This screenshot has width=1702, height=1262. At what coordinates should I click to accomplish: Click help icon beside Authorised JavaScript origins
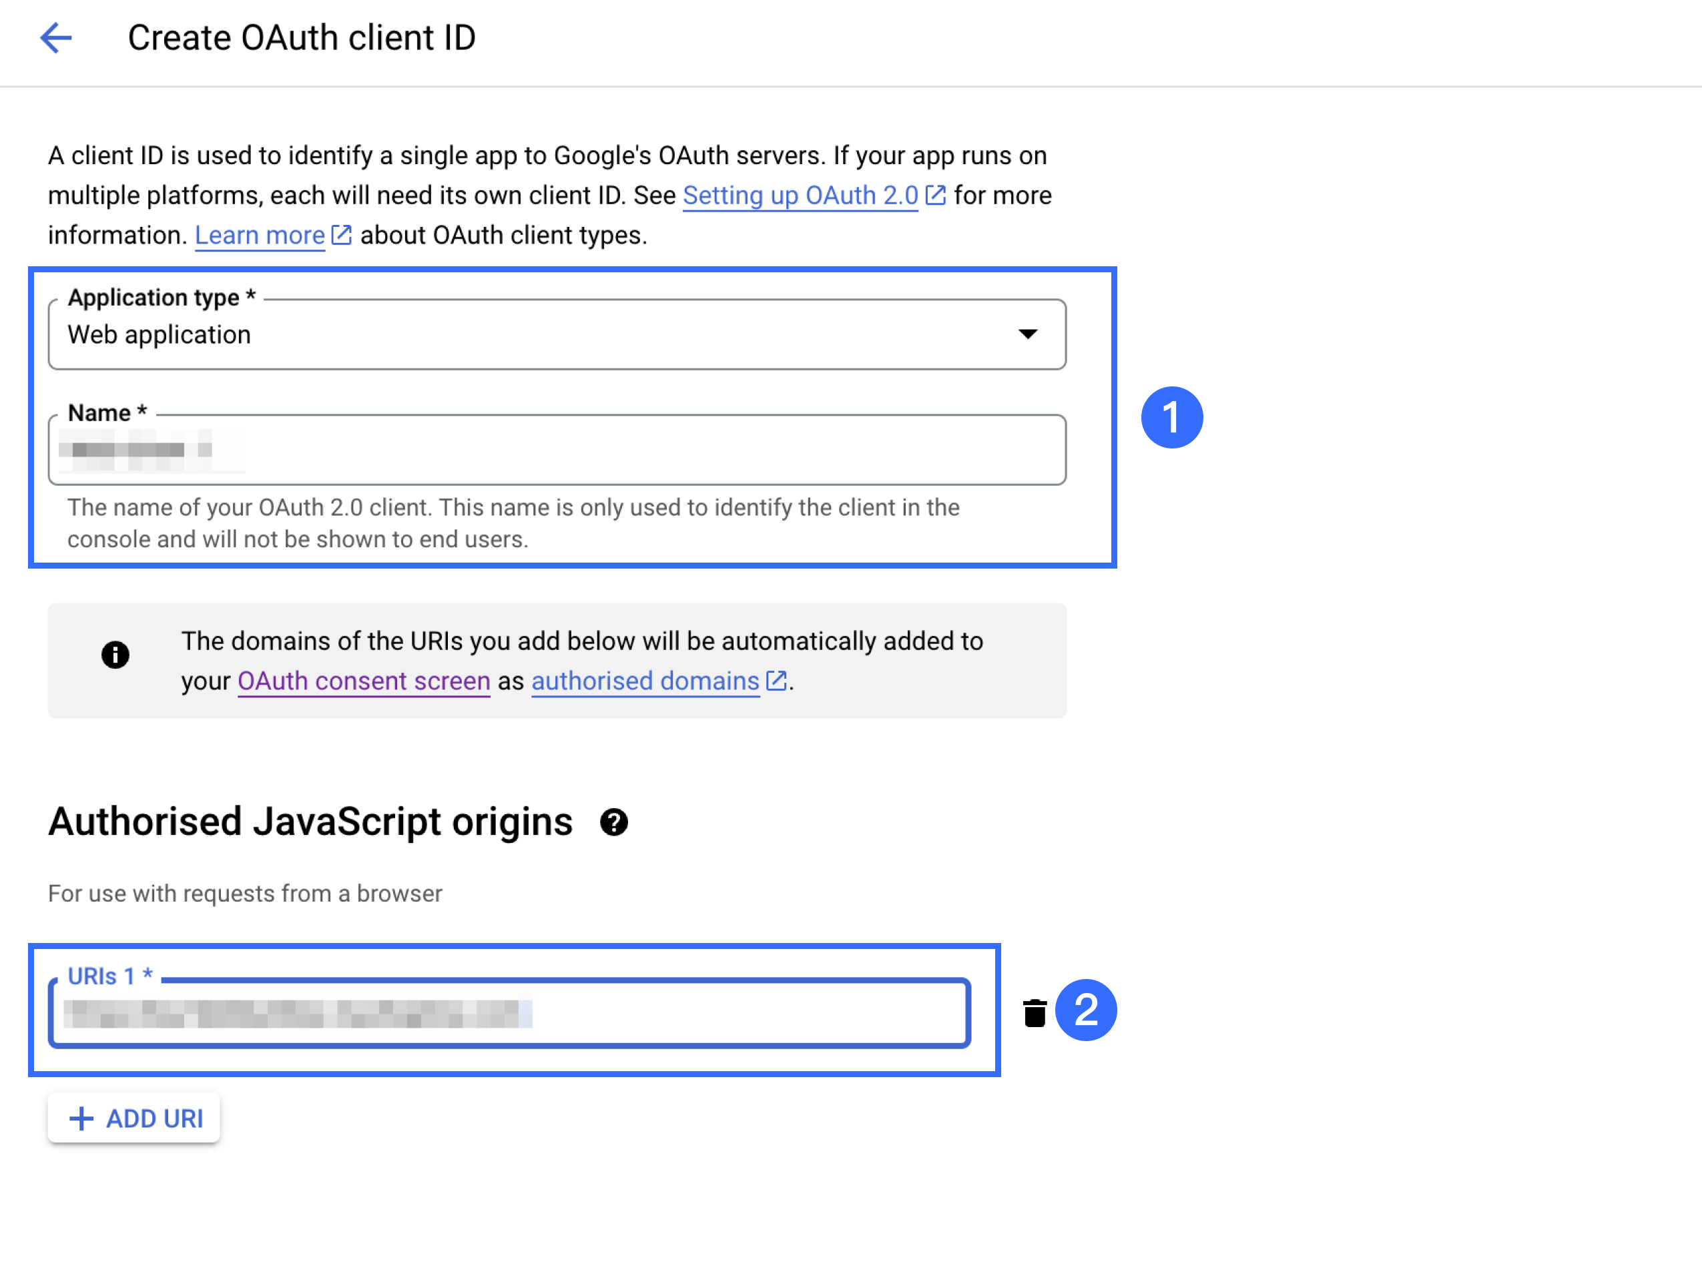[x=613, y=822]
